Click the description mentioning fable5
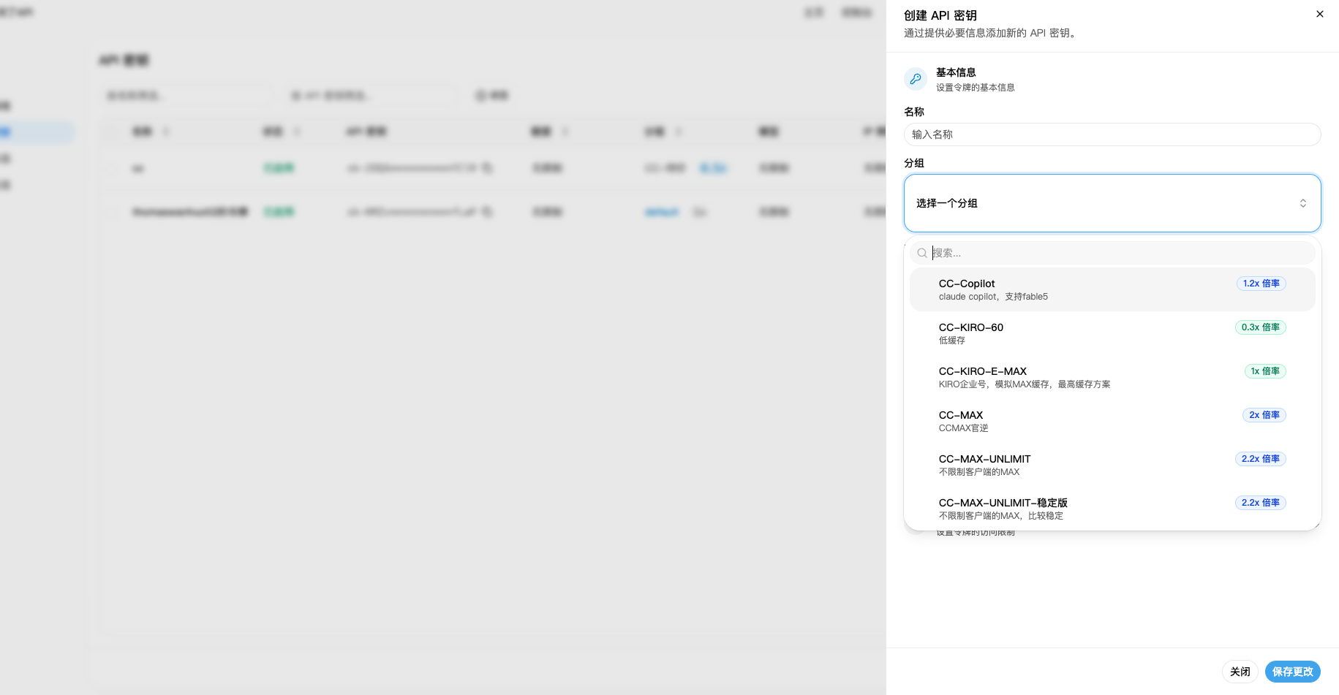Image resolution: width=1339 pixels, height=695 pixels. click(x=993, y=297)
